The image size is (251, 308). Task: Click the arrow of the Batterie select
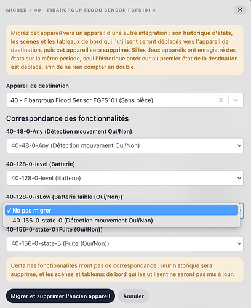pos(239,178)
